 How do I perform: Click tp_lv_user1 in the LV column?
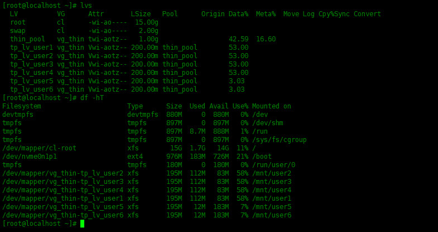[x=31, y=48]
